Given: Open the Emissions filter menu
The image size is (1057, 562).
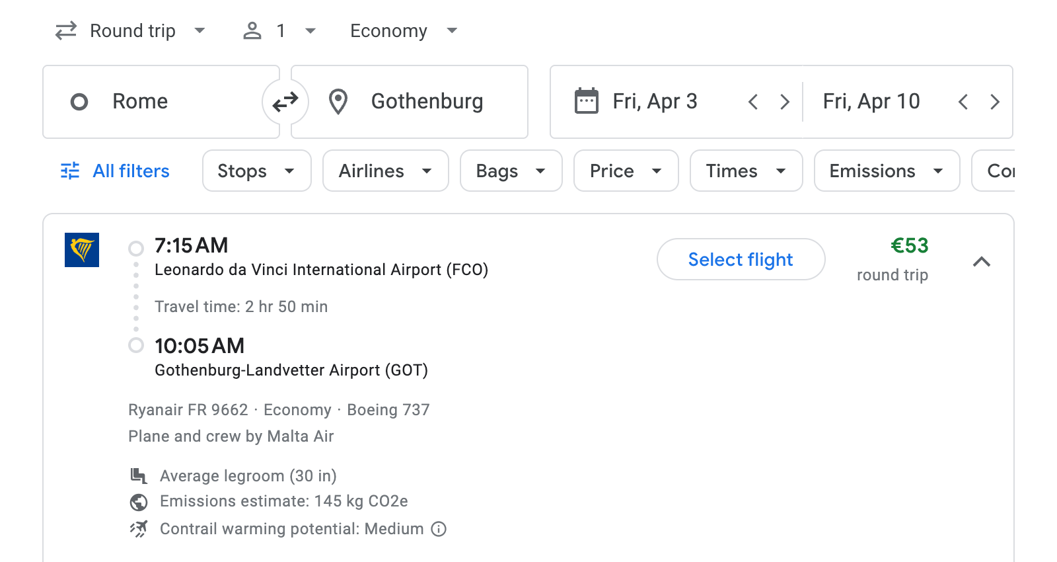Looking at the screenshot, I should (x=887, y=171).
